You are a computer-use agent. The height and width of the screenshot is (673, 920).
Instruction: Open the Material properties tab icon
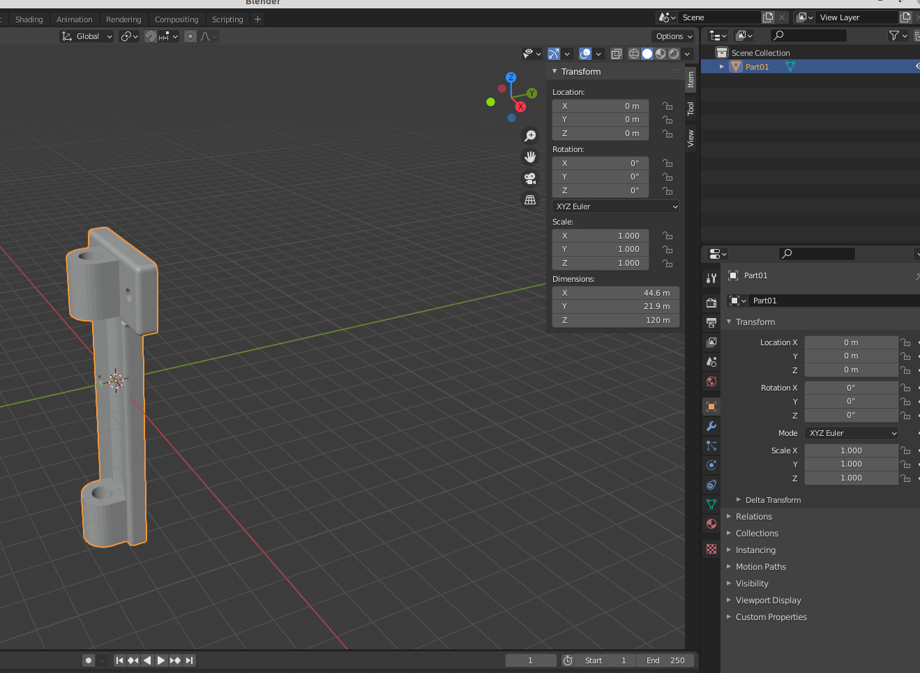click(x=711, y=524)
